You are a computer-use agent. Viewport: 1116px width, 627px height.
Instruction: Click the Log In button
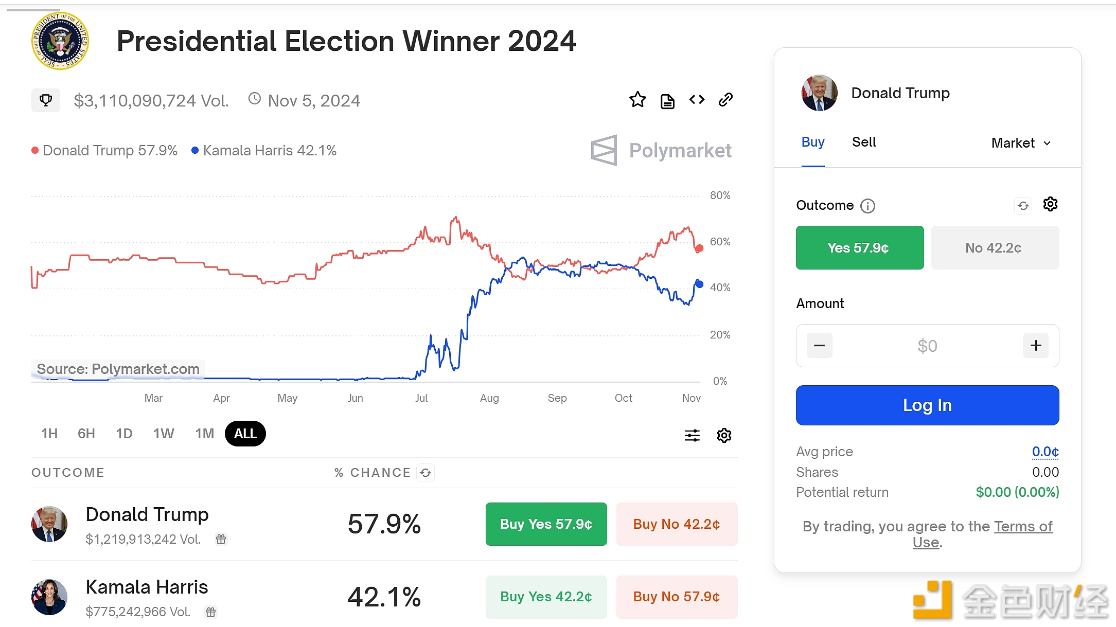click(928, 405)
